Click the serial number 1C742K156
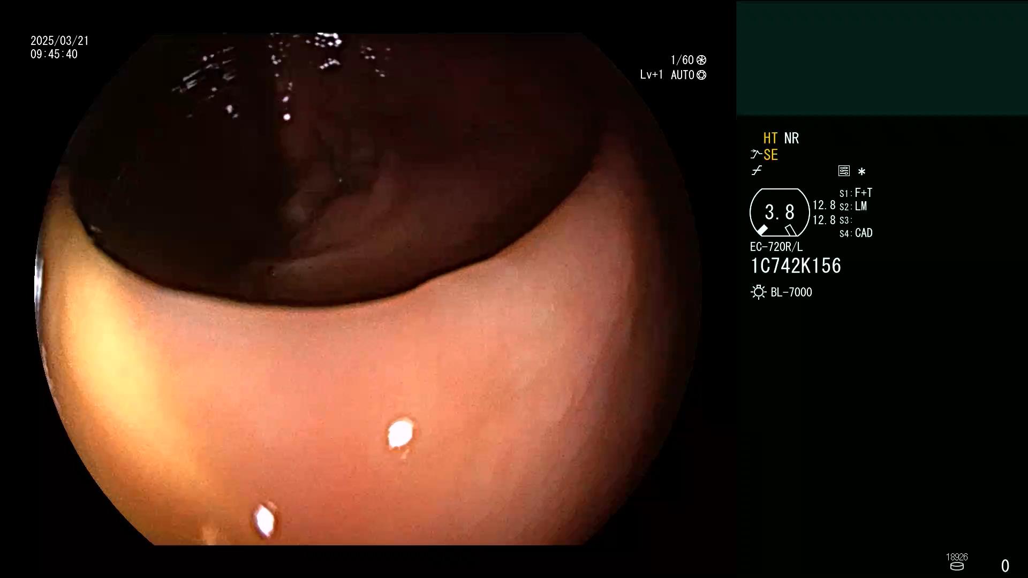1028x578 pixels. 796,266
